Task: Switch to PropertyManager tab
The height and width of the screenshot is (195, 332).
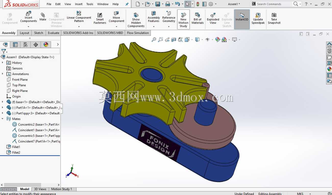Action: (15, 45)
